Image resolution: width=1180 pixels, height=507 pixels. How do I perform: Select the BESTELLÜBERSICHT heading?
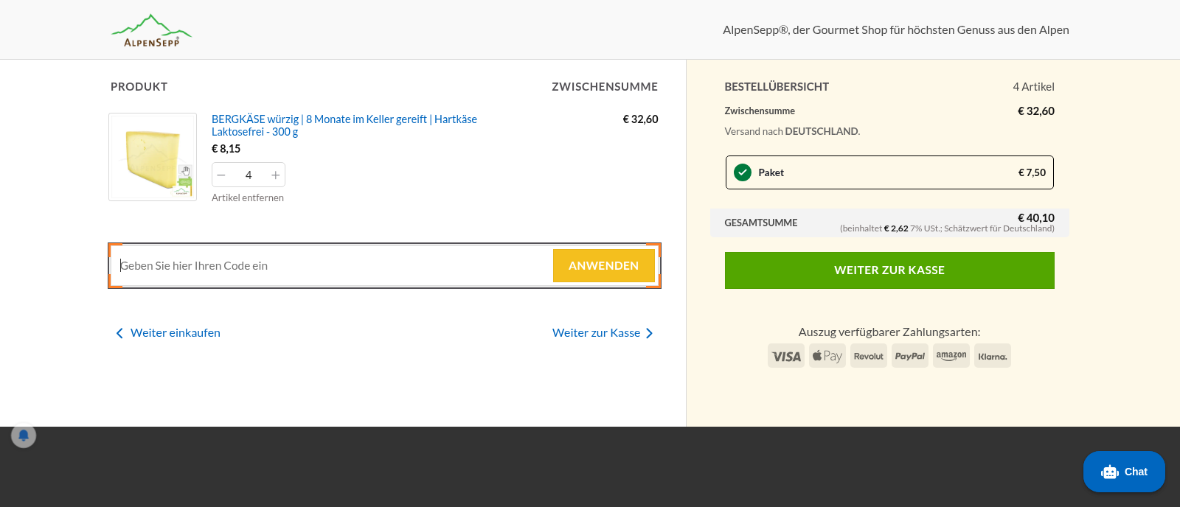(777, 87)
